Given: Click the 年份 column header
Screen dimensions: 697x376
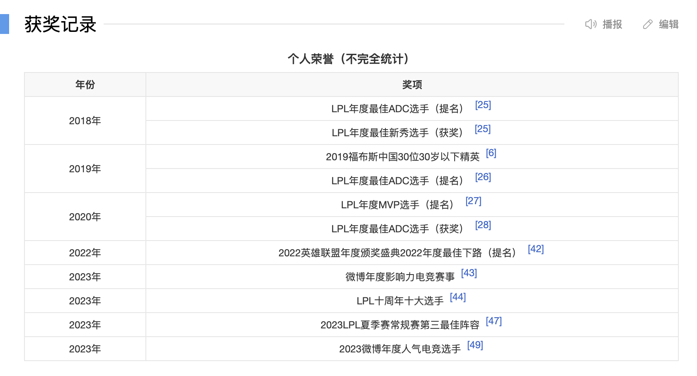Looking at the screenshot, I should click(85, 84).
